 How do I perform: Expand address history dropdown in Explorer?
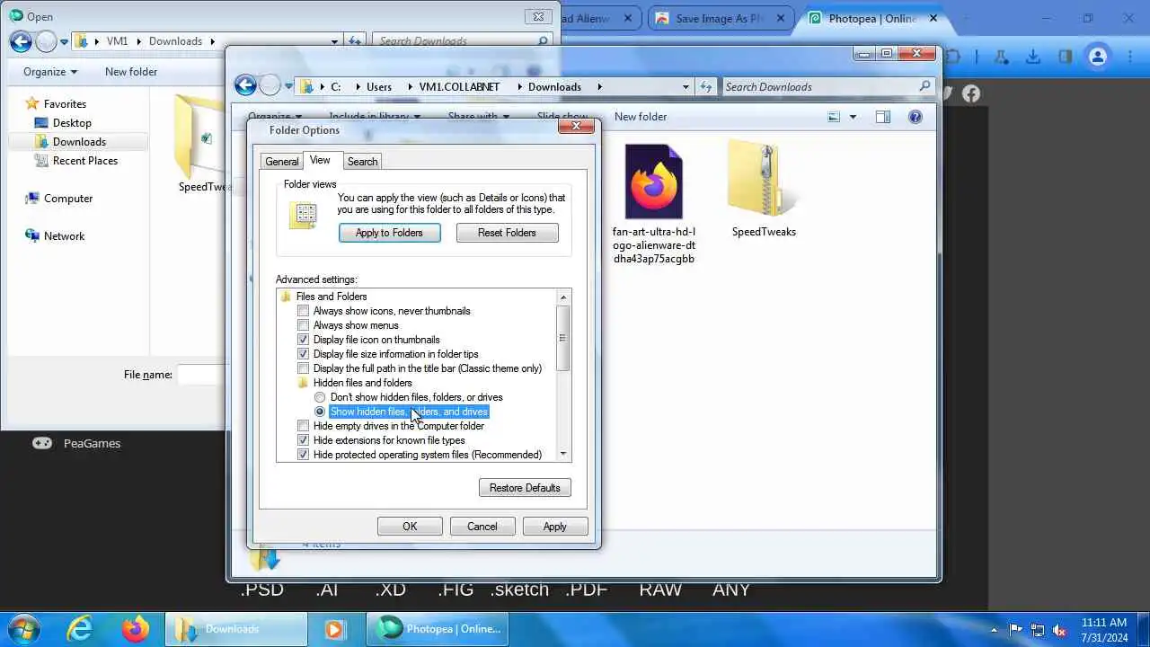click(686, 87)
